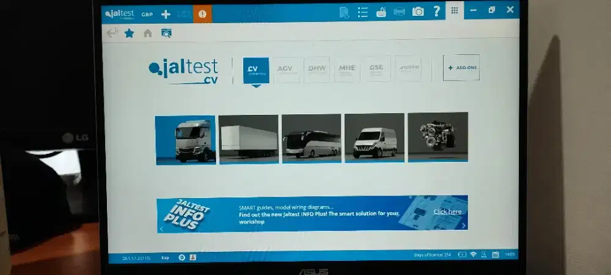Open favorites with the star icon
Screen dimensions: 611x275
pos(130,33)
